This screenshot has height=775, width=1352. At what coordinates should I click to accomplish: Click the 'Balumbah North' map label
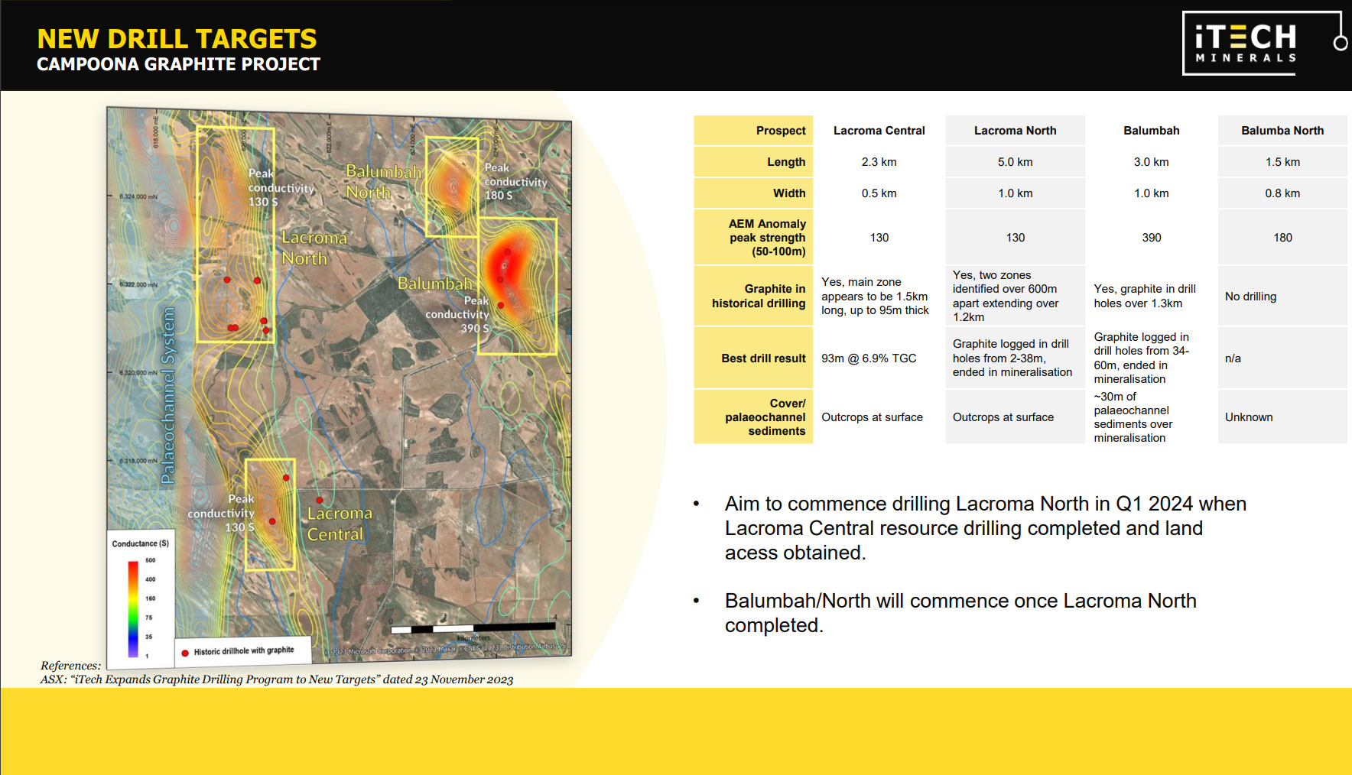point(384,181)
